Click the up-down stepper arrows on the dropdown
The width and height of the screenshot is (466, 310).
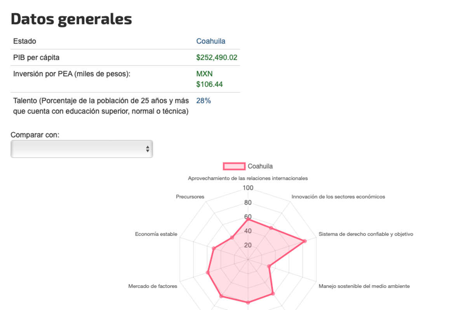pos(148,148)
